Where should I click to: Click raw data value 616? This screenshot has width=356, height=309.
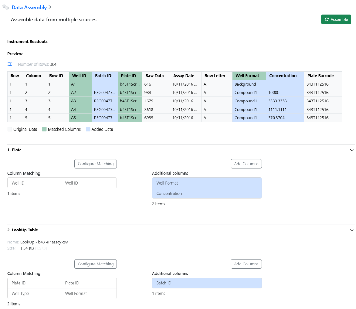156,84
